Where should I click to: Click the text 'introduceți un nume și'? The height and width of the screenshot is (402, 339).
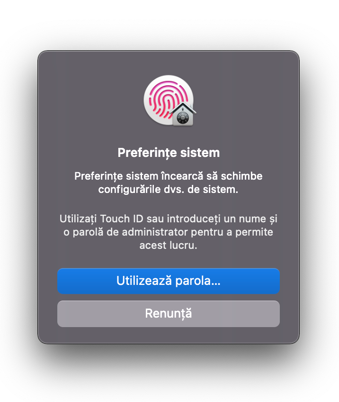[222, 219]
